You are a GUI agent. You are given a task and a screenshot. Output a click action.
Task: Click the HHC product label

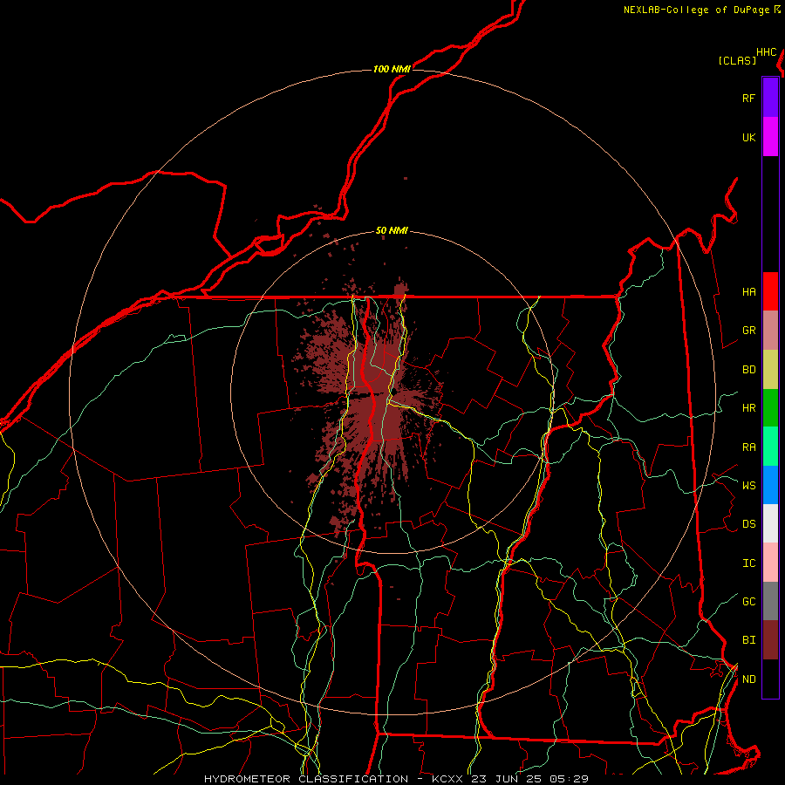point(766,52)
